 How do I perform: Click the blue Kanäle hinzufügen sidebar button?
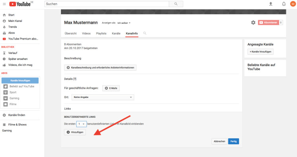[20, 80]
